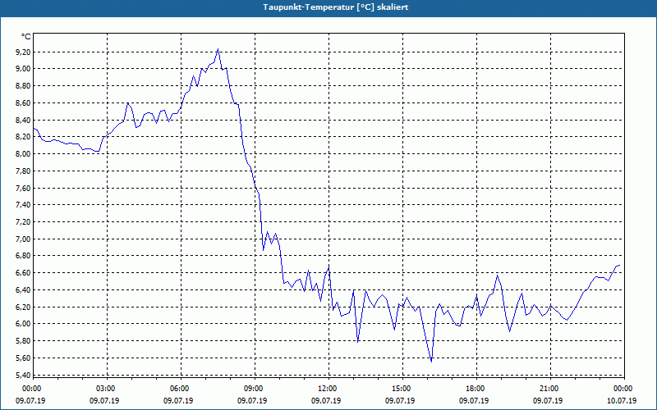The image size is (657, 410).
Task: Select the 7,60 y-axis value
Action: [23, 189]
